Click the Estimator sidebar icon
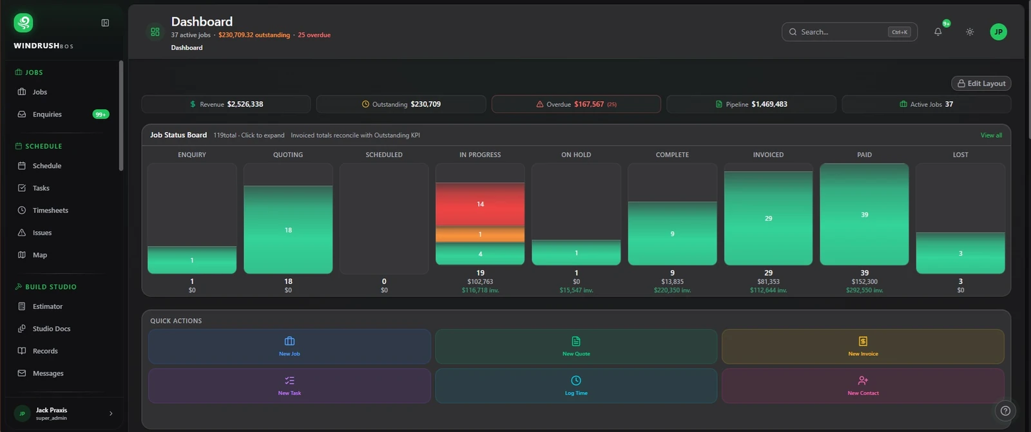 (22, 306)
